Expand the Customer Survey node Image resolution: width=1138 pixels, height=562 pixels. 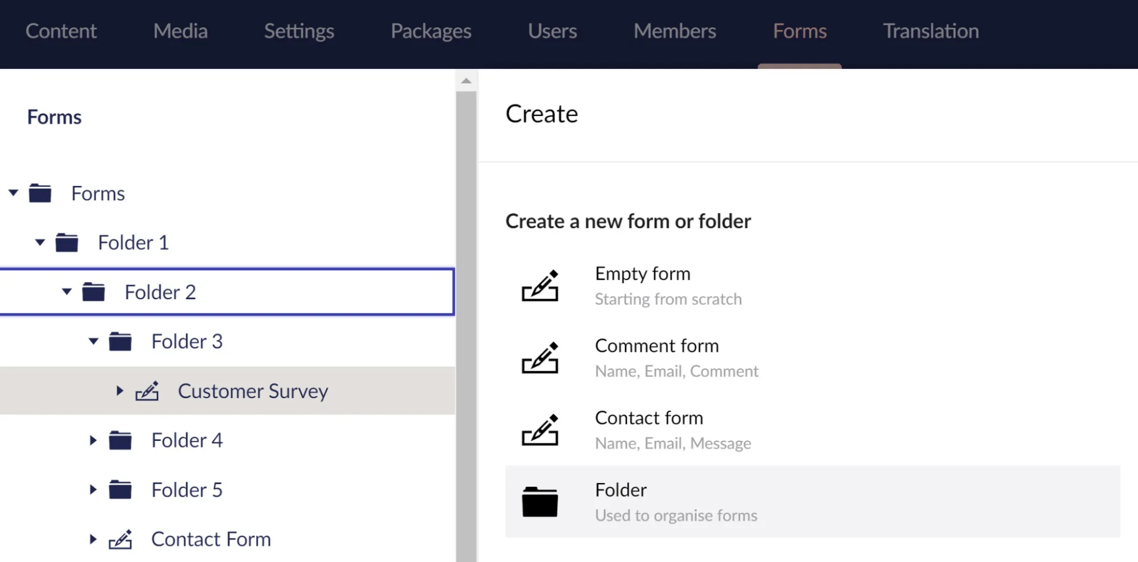[x=120, y=391]
